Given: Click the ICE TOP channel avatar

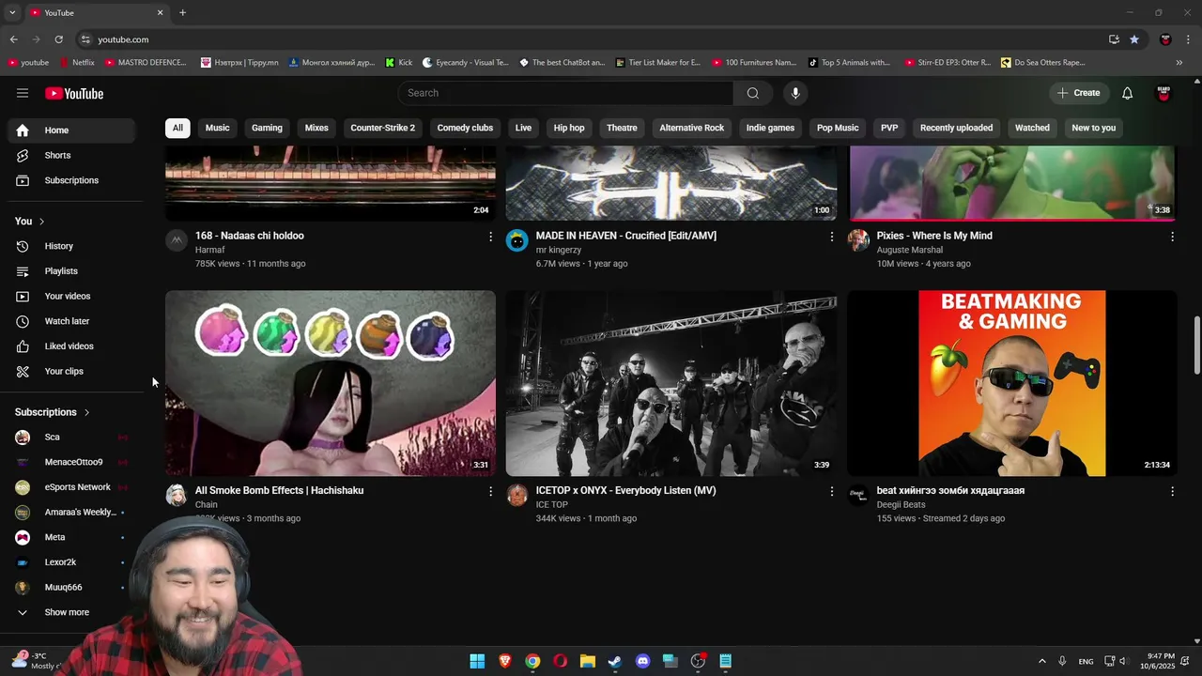Looking at the screenshot, I should coord(517,496).
